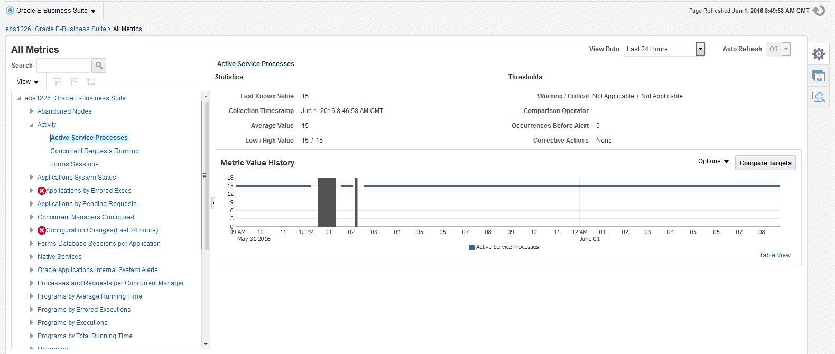Expand Programs by Errored Executions node
The height and width of the screenshot is (354, 835).
32,310
